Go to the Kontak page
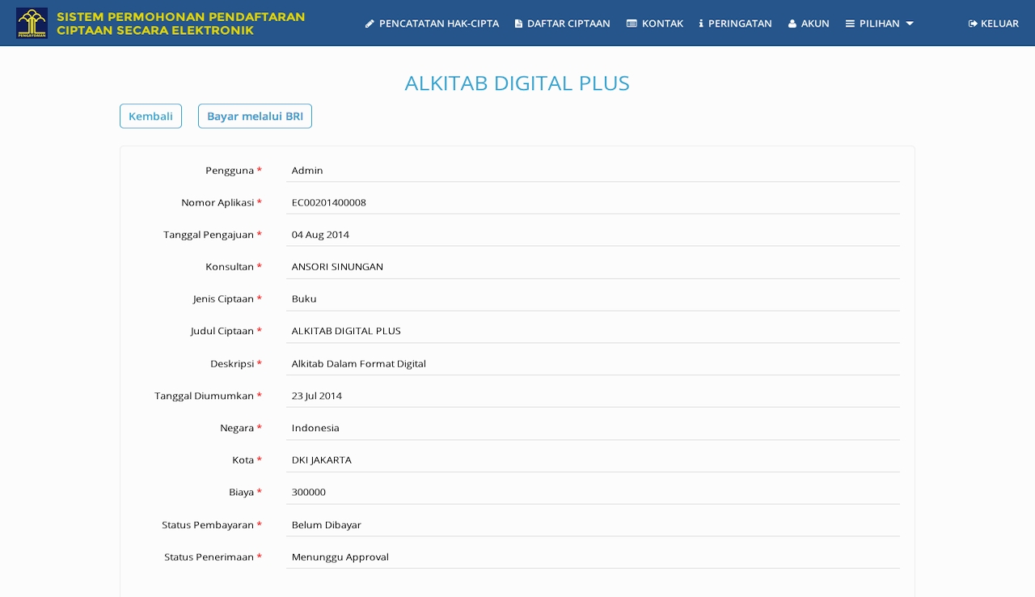Image resolution: width=1035 pixels, height=597 pixels. tap(655, 23)
